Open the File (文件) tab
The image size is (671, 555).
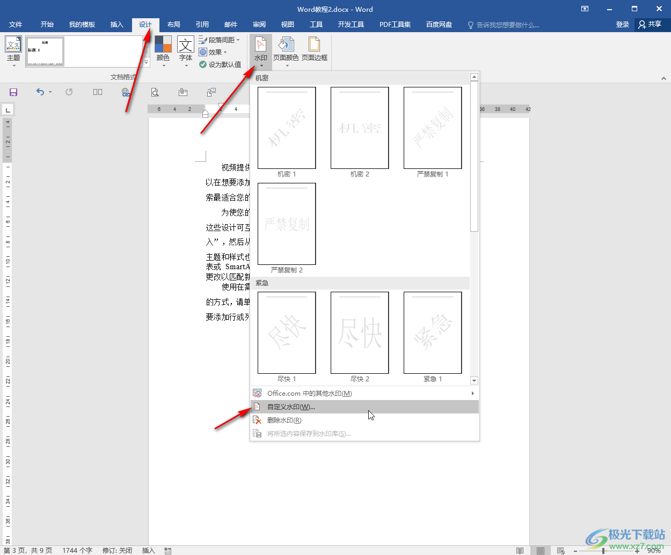(16, 25)
